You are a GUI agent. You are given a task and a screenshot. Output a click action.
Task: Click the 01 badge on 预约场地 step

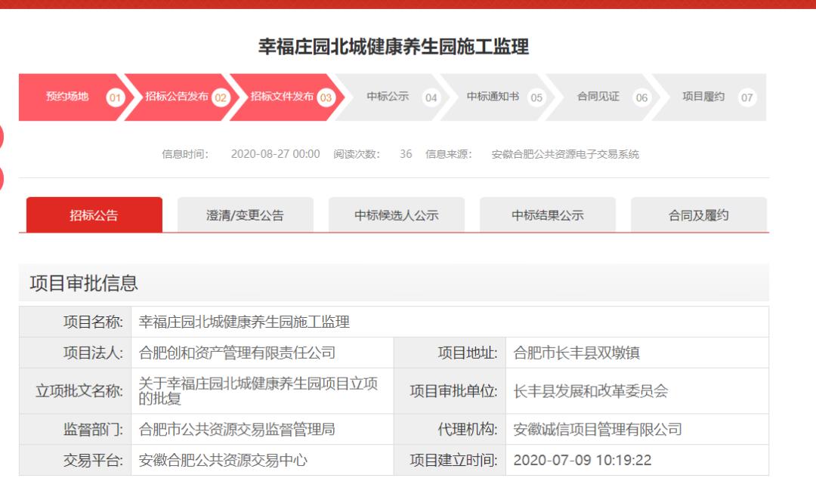115,97
